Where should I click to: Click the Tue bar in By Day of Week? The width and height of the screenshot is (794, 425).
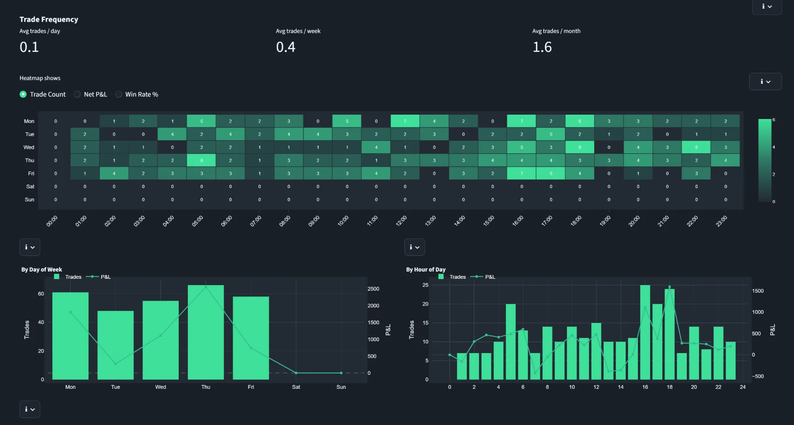(x=115, y=345)
